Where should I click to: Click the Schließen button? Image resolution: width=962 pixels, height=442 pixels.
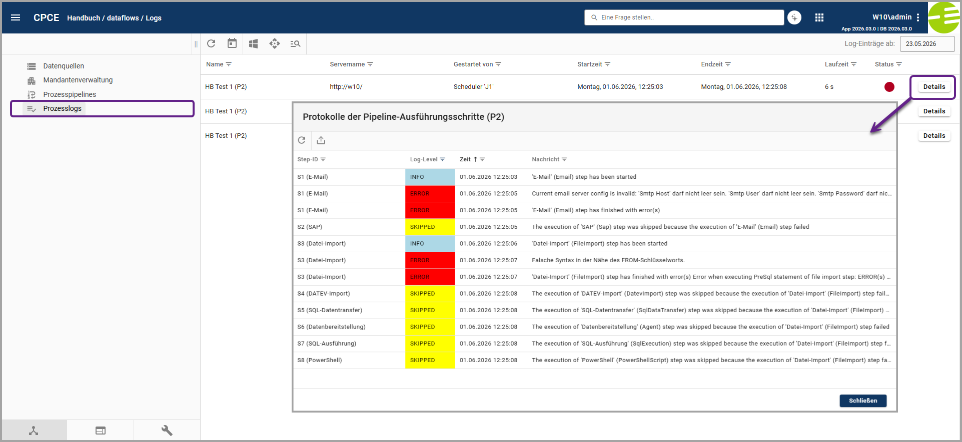[863, 401]
